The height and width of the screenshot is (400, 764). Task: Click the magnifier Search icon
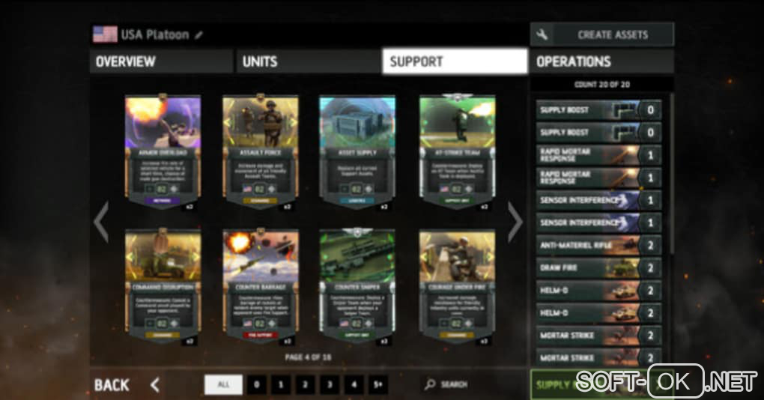(429, 384)
